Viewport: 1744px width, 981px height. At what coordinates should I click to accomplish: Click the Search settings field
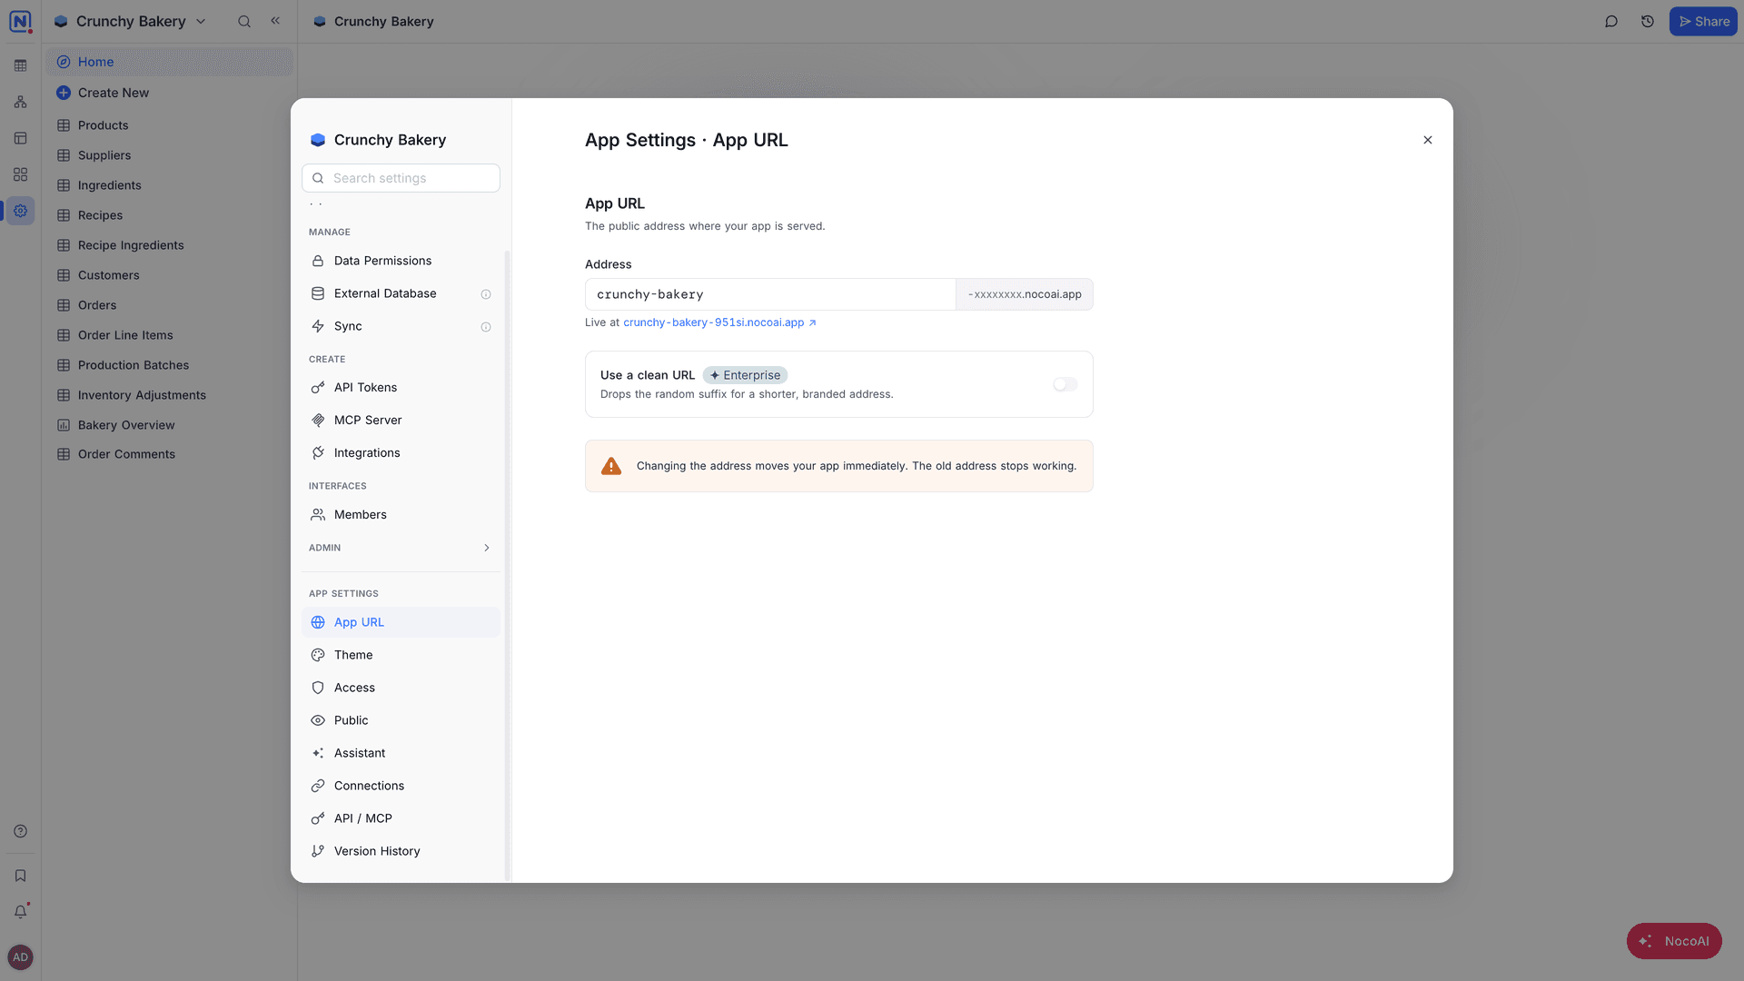point(401,178)
